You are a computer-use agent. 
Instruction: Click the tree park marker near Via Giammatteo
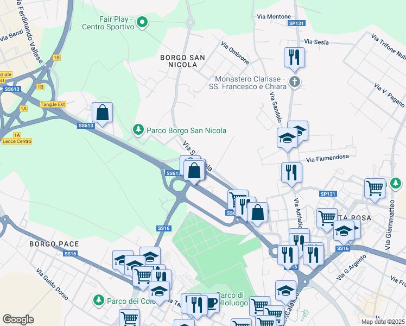point(396,183)
